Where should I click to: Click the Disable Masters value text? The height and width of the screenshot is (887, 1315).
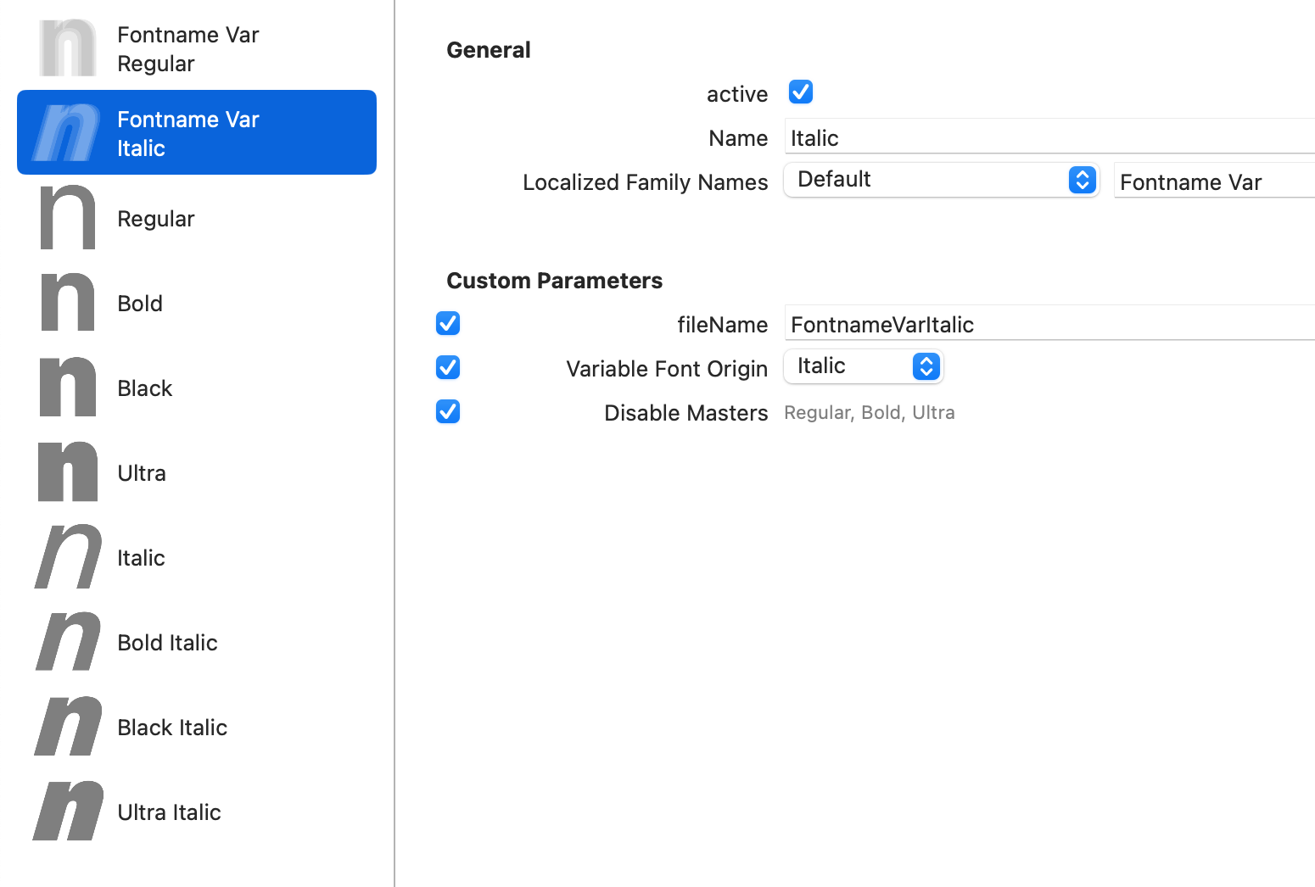point(869,413)
